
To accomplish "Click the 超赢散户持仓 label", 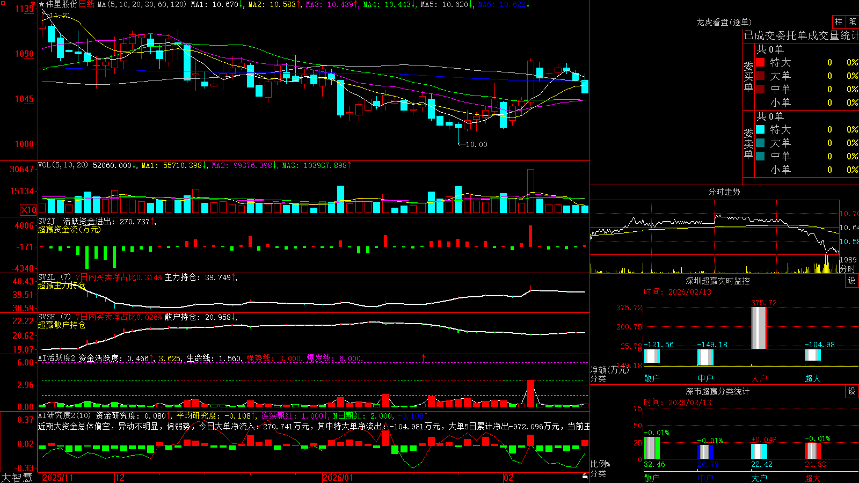I will [x=62, y=325].
